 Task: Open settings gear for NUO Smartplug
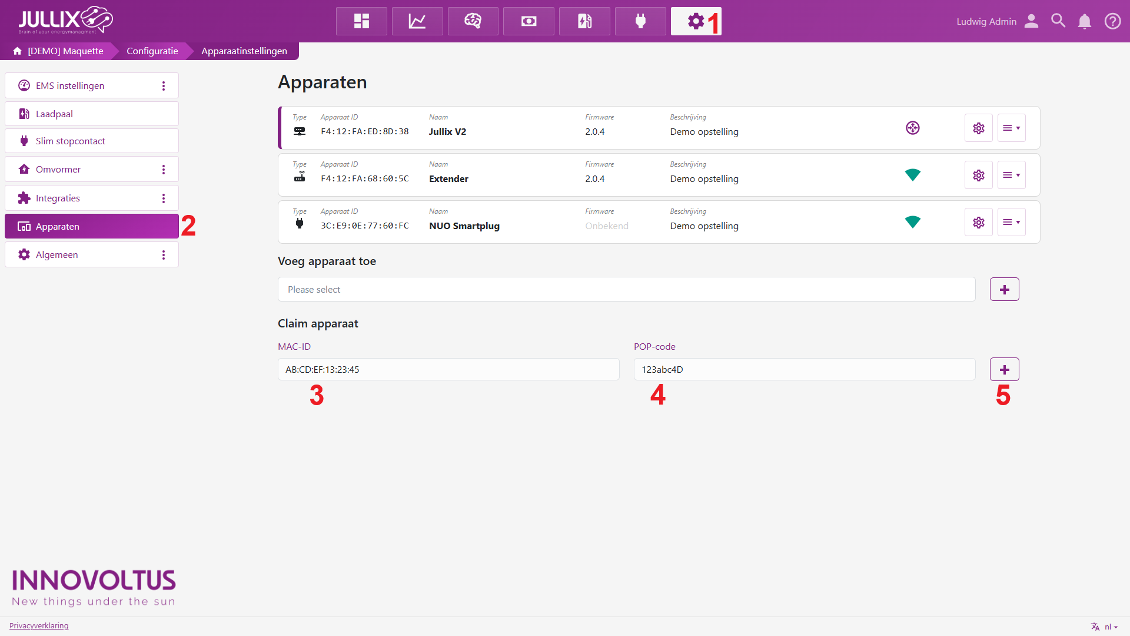point(978,222)
